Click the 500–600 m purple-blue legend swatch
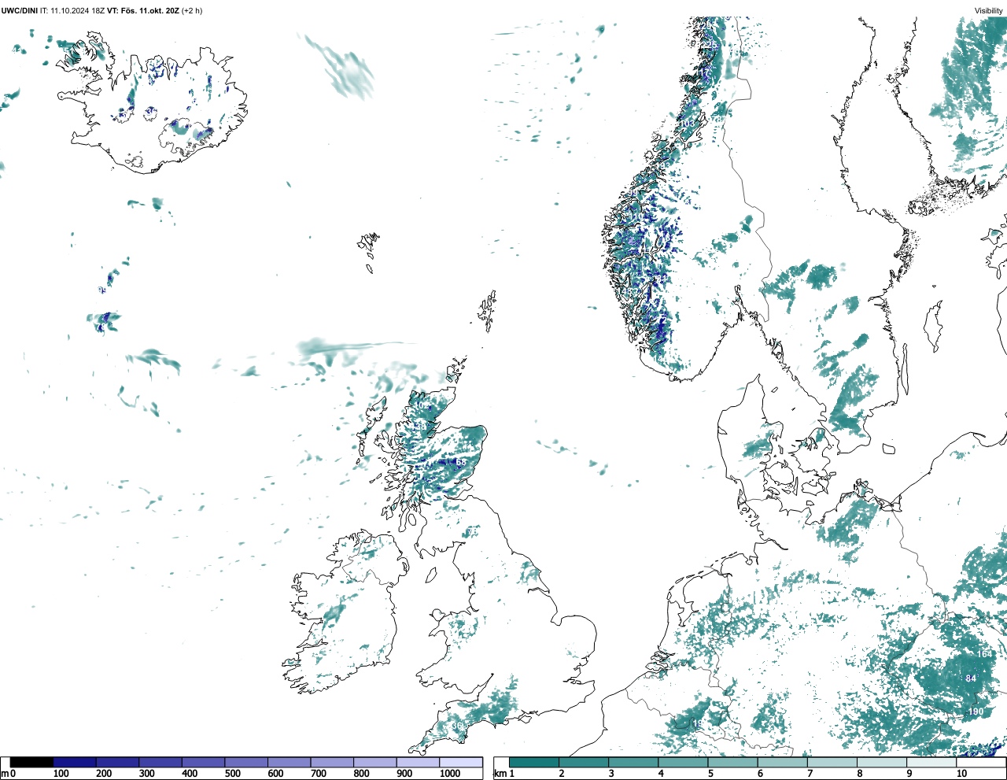 [246, 762]
